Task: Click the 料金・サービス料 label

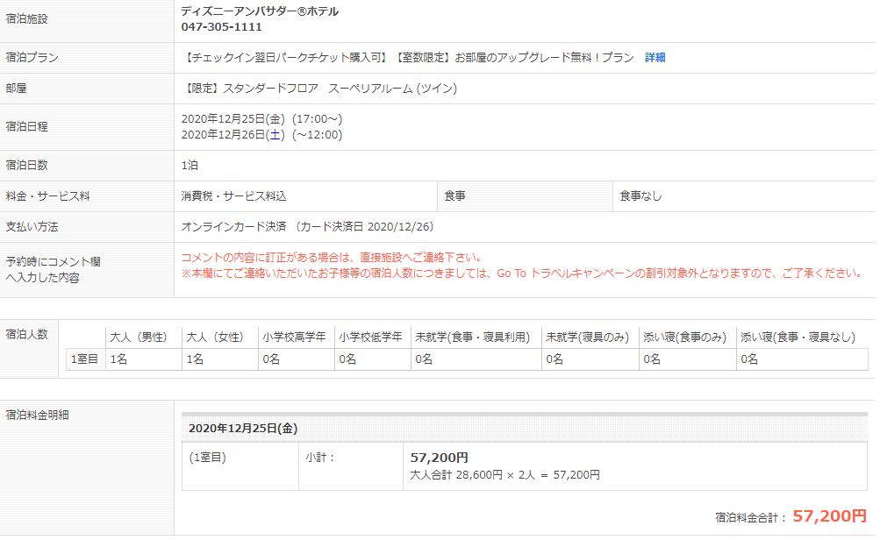Action: pos(47,196)
